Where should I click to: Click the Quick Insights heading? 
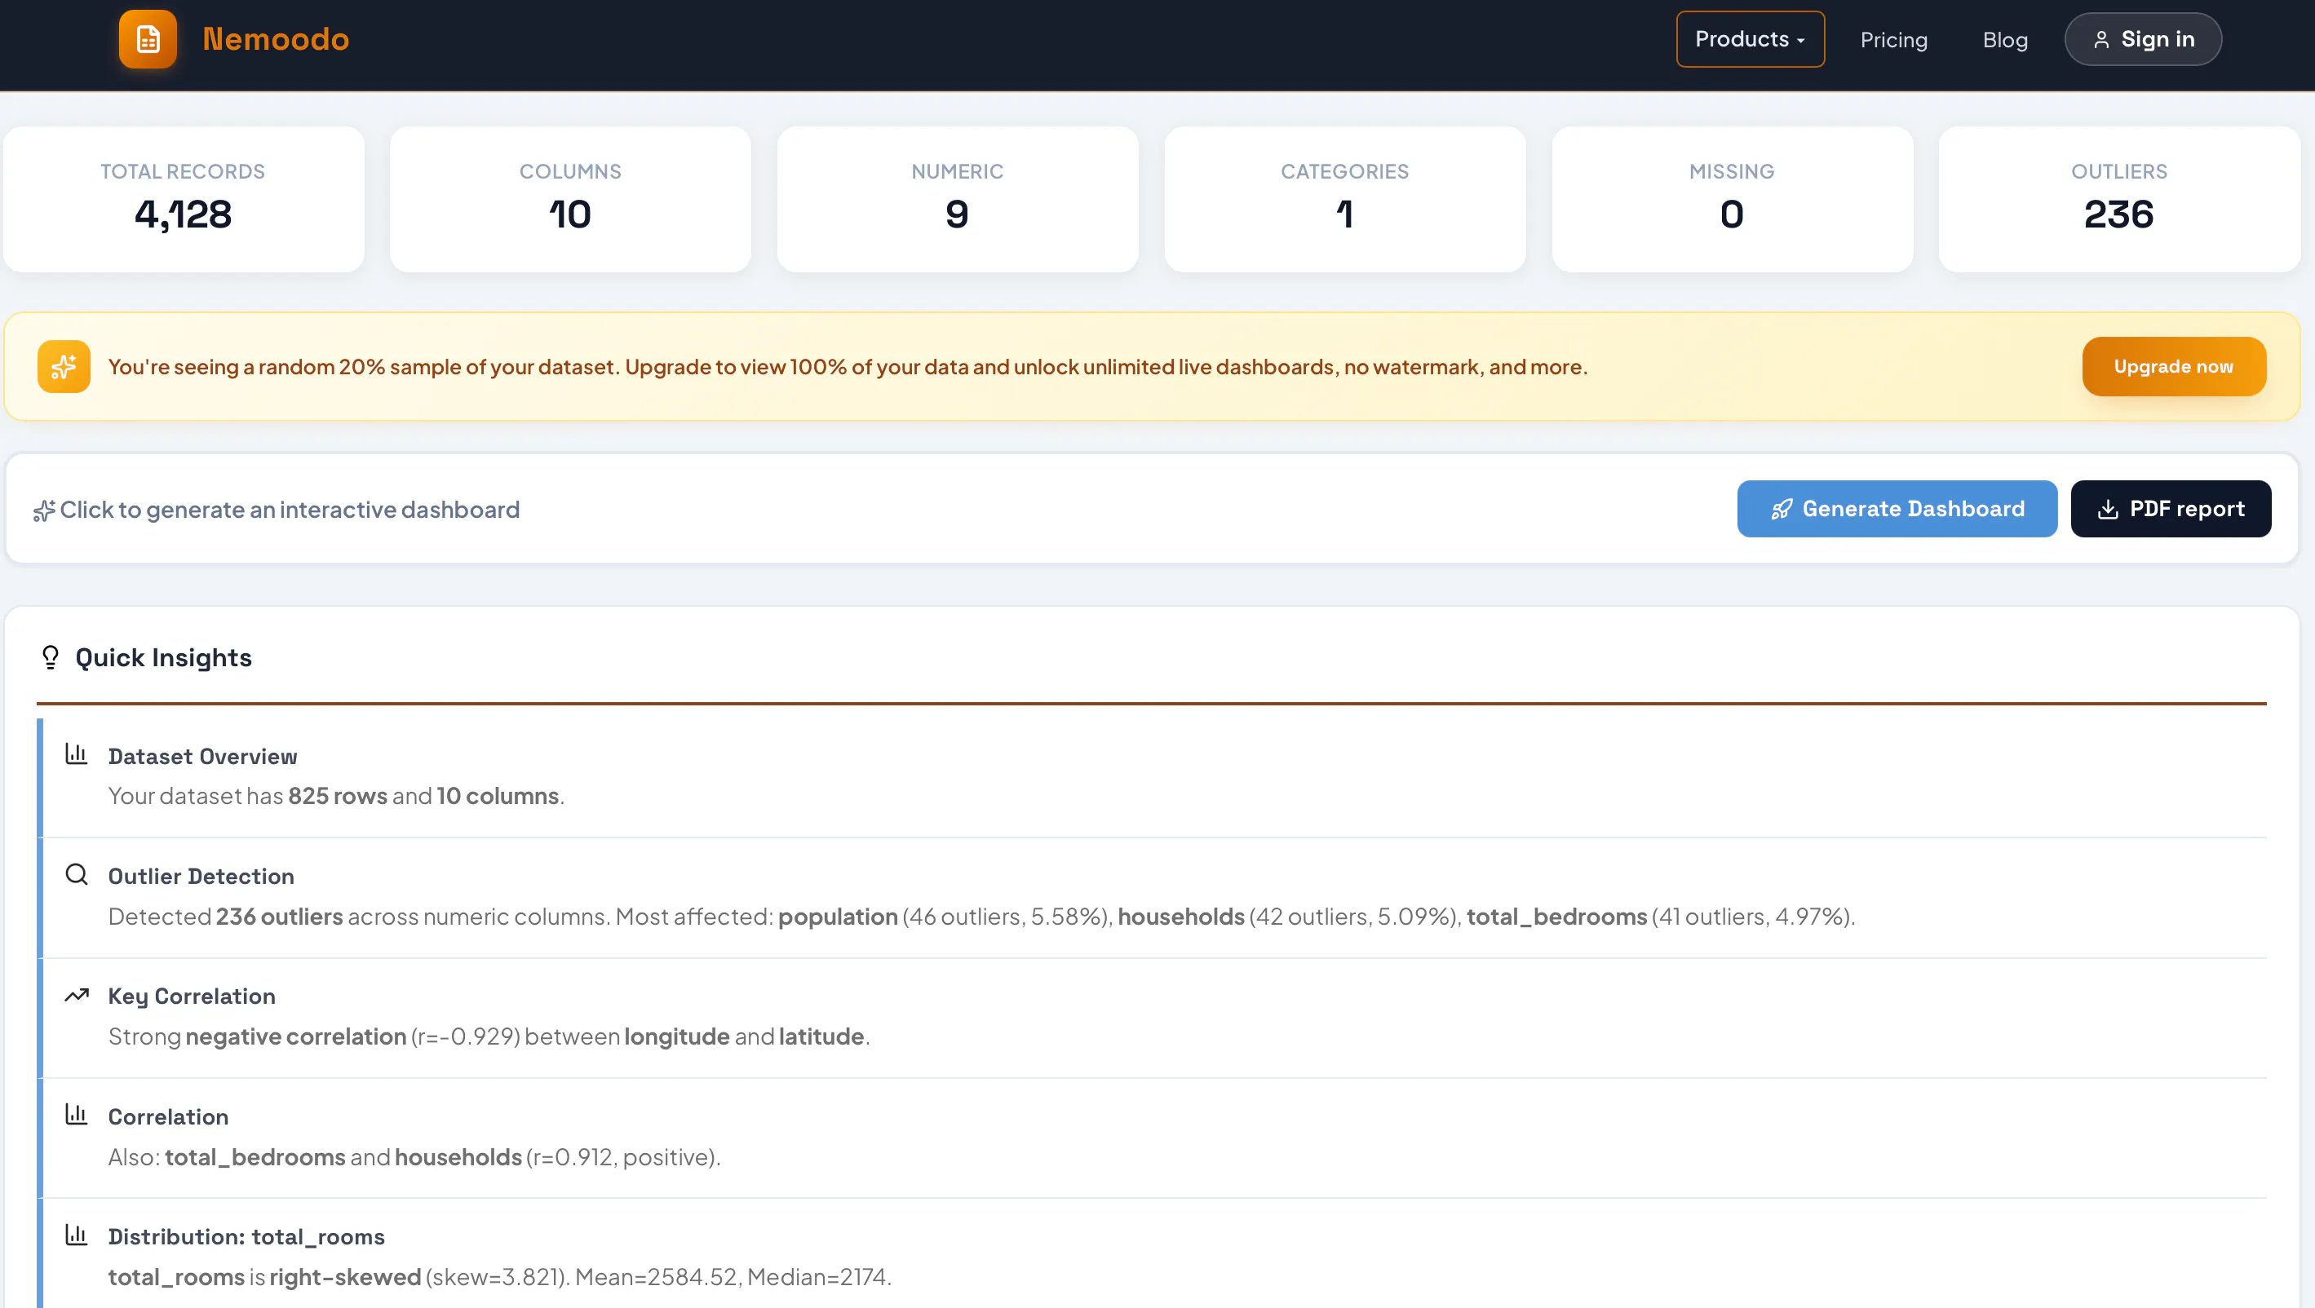point(164,657)
